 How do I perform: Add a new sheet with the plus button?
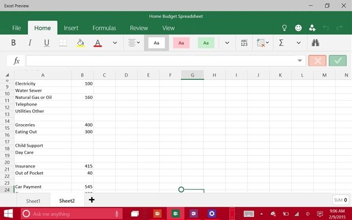(x=92, y=200)
